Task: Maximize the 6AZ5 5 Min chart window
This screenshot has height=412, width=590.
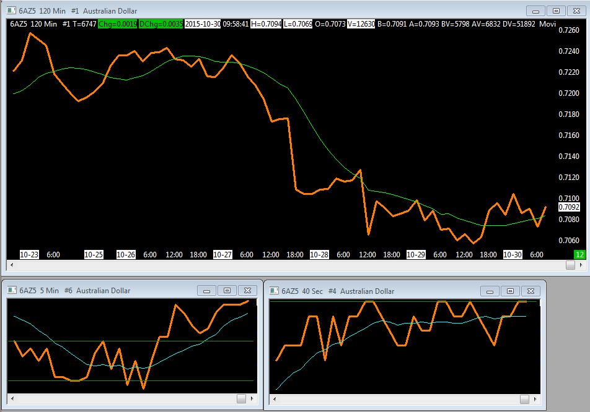Action: [x=227, y=290]
